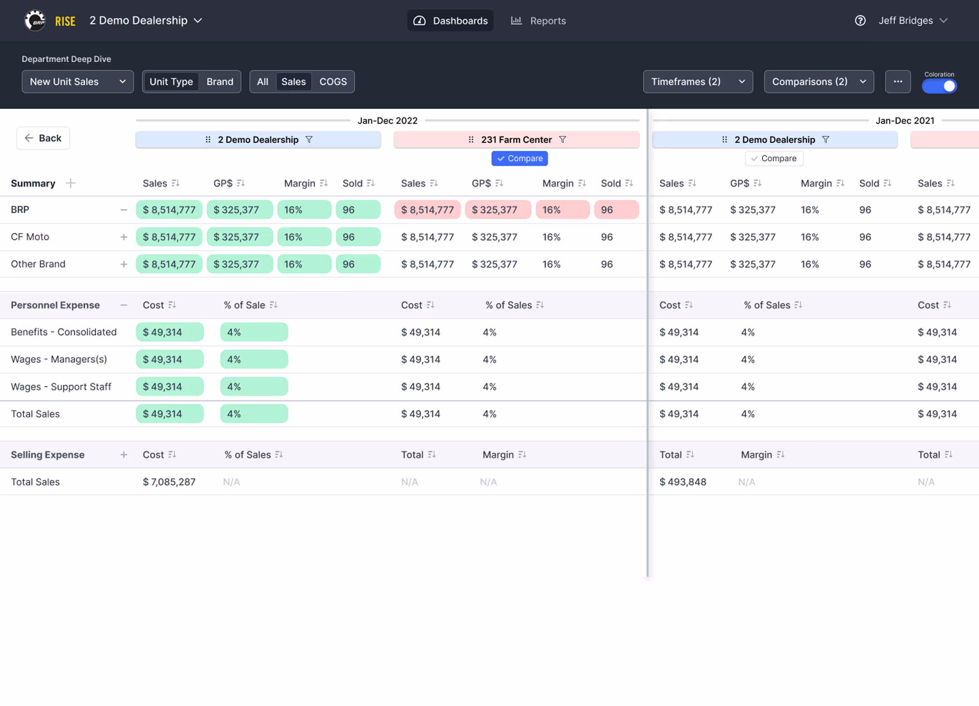
Task: Expand the CF Moto row
Action: [x=124, y=237]
